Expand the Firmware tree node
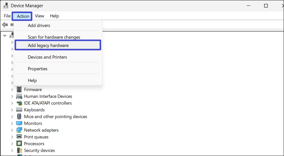Screen dimensions: 284x156 click(12, 90)
